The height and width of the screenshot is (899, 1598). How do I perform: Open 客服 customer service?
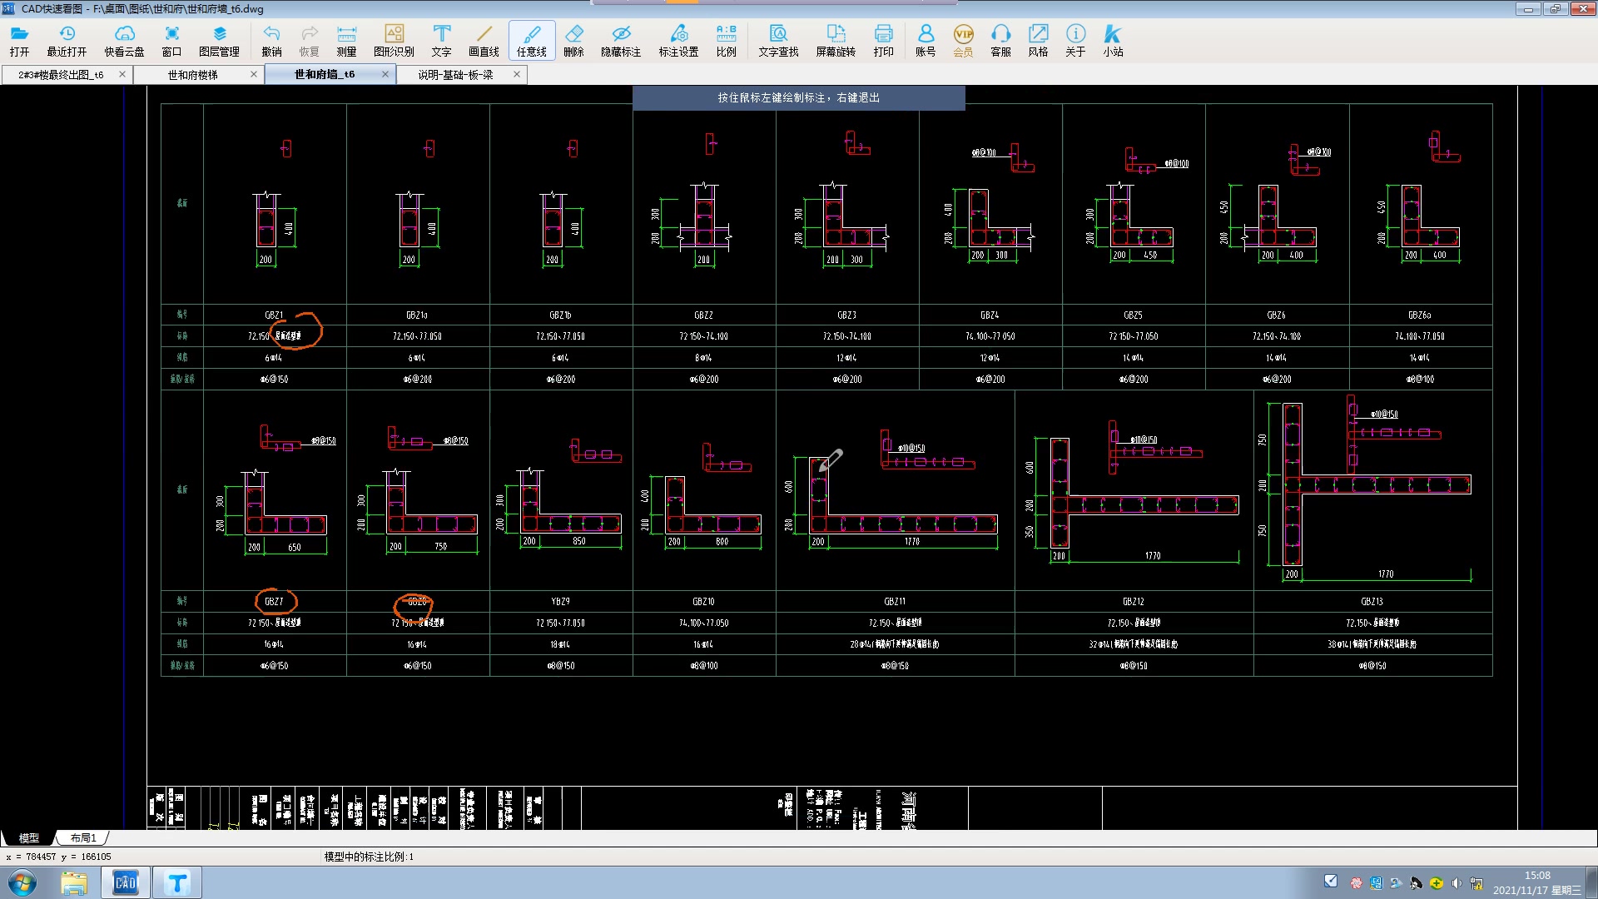click(x=1000, y=40)
